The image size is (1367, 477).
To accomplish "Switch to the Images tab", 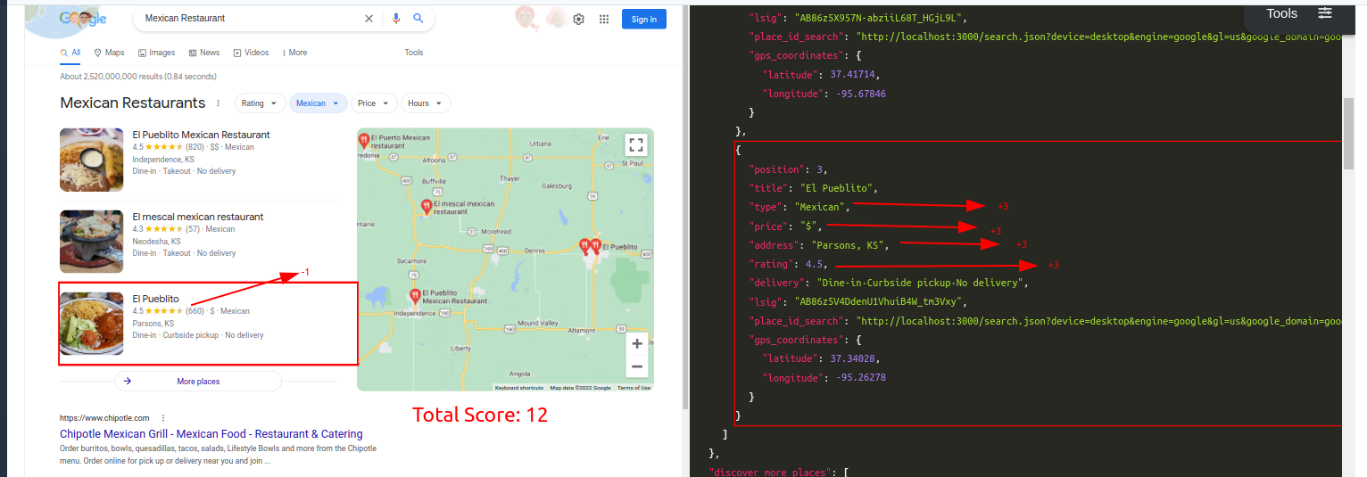I will 156,53.
